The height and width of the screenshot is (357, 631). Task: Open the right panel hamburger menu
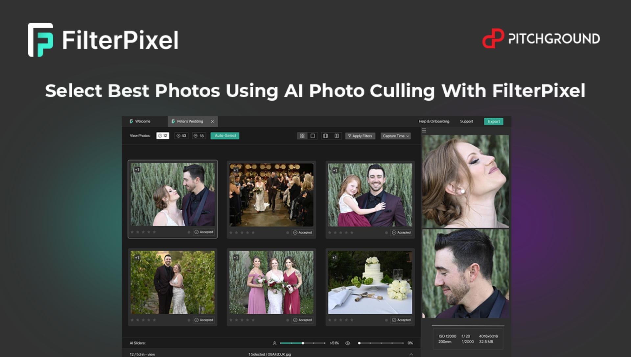tap(424, 131)
